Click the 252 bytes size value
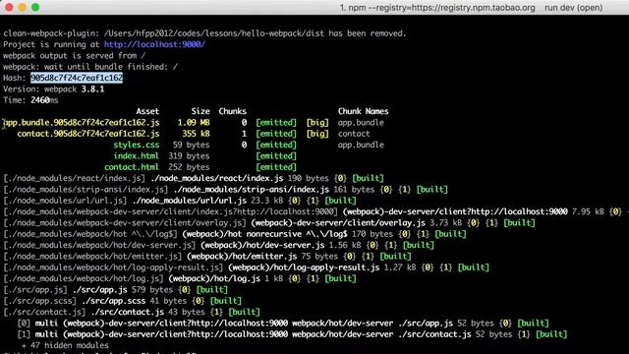 189,167
